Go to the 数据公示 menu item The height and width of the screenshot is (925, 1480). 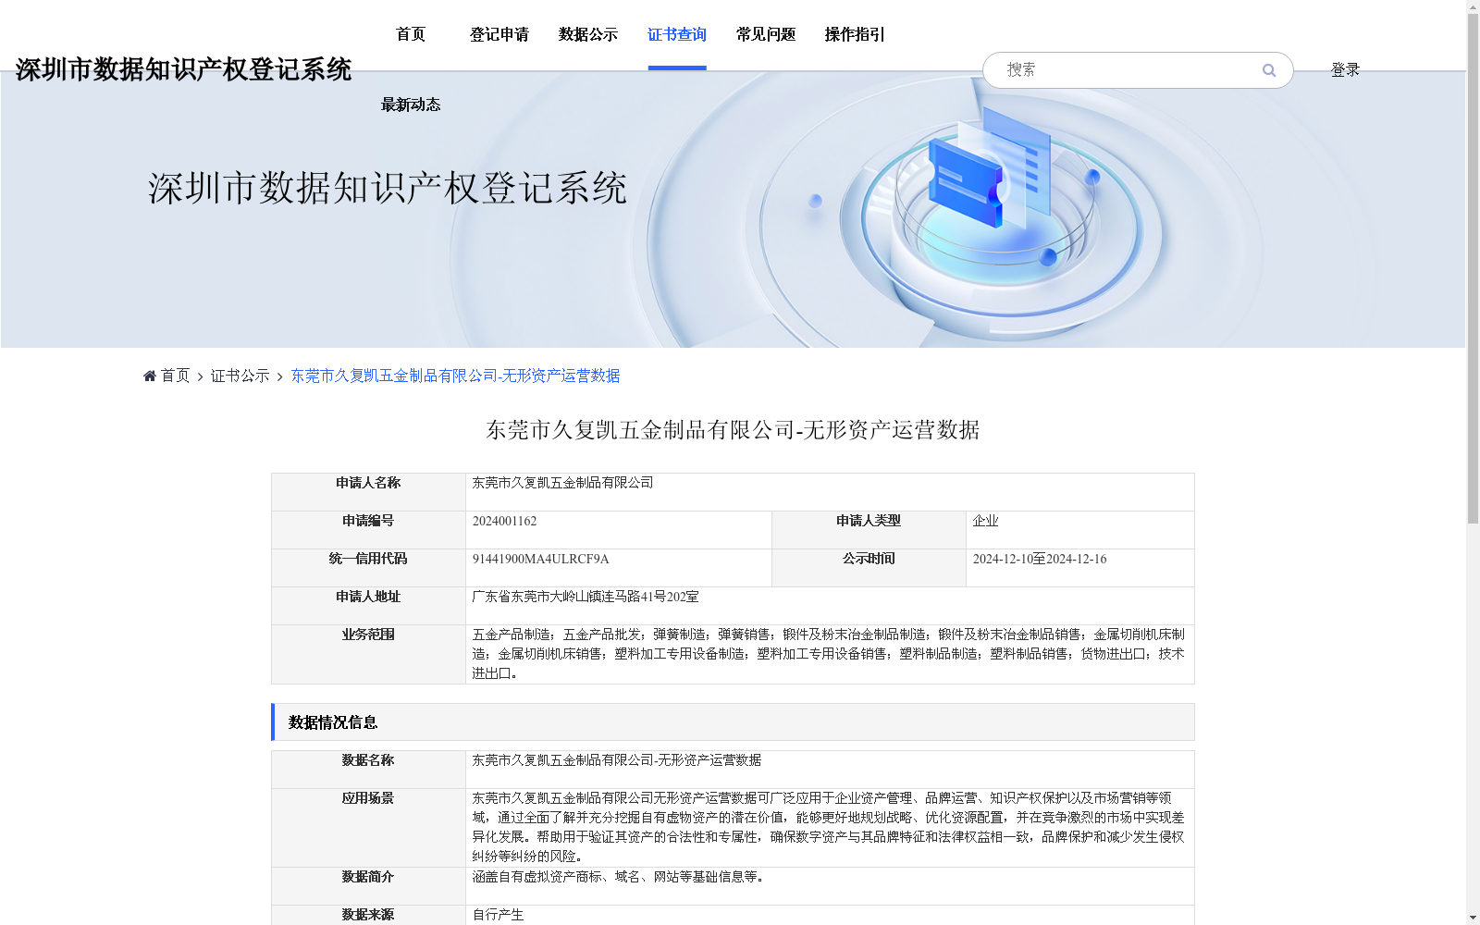click(588, 34)
